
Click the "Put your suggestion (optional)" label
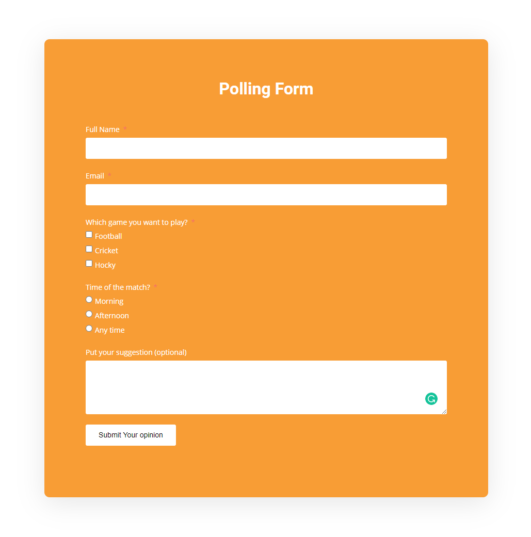pos(136,352)
